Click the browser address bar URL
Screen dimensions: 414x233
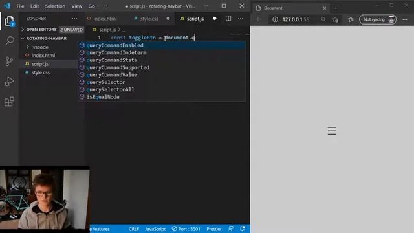tap(298, 19)
